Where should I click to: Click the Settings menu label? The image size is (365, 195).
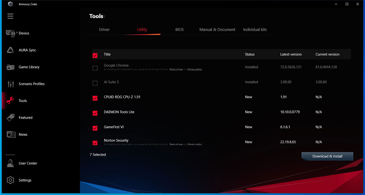pos(25,180)
